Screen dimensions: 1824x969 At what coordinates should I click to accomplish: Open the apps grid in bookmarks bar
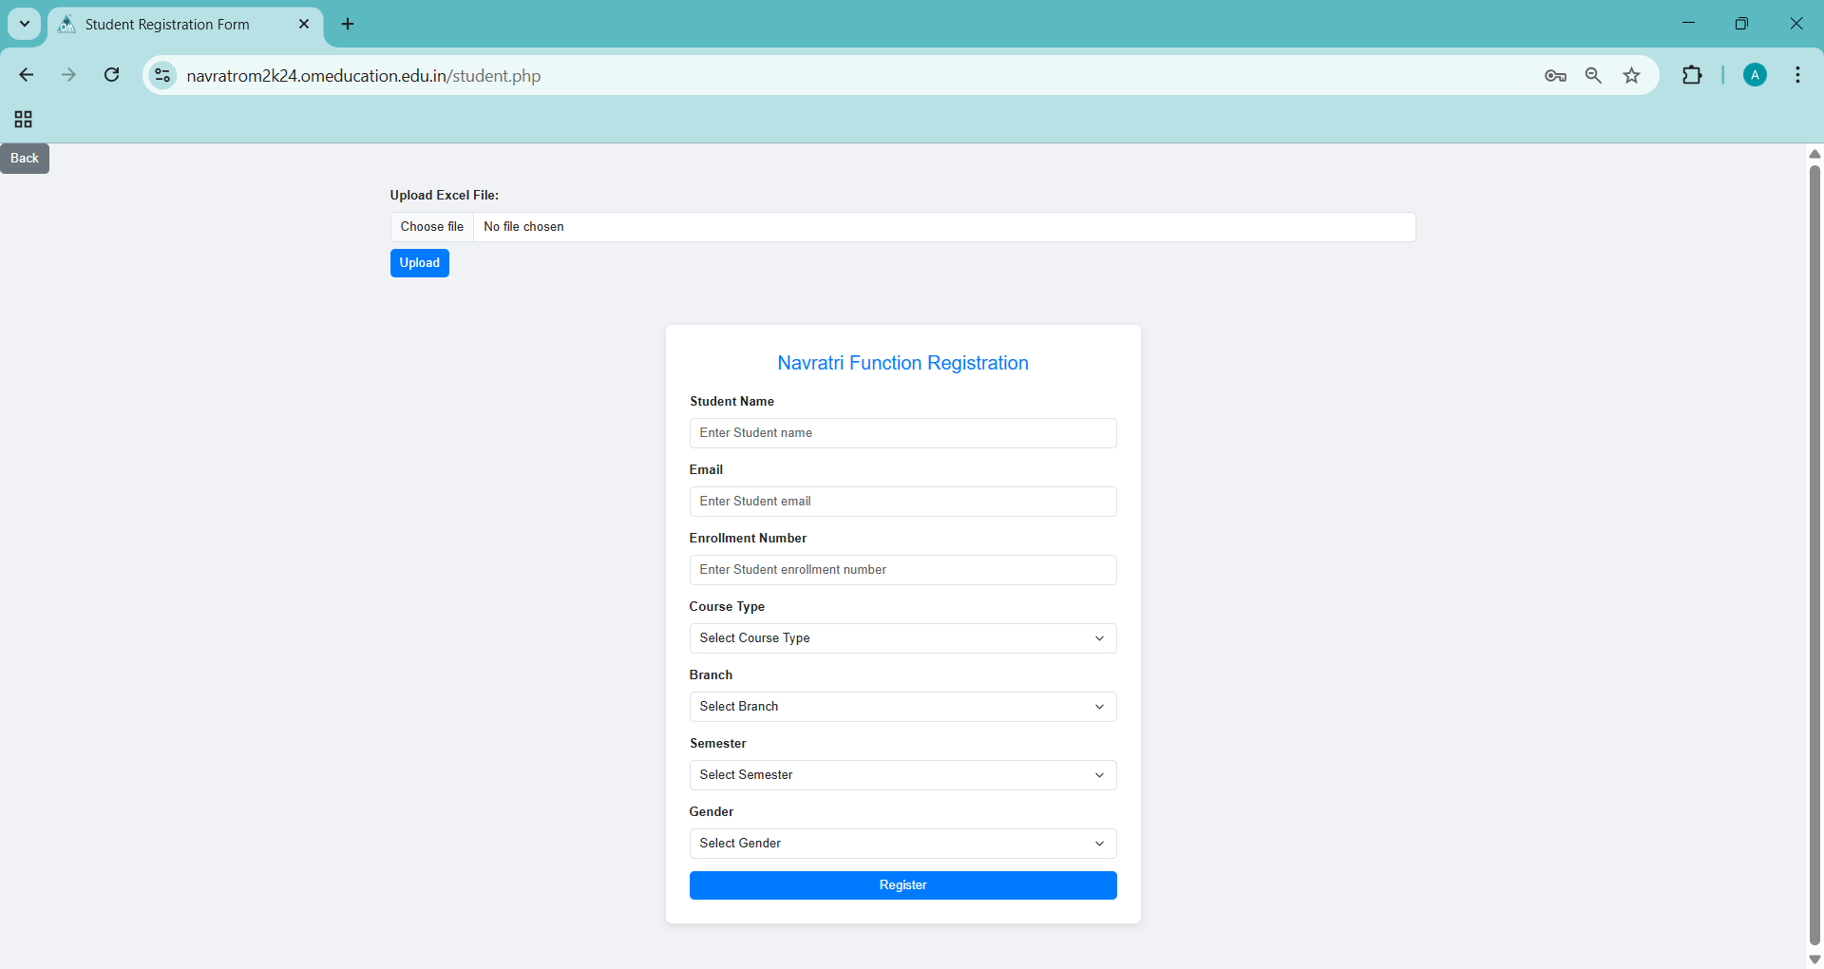pyautogui.click(x=24, y=119)
